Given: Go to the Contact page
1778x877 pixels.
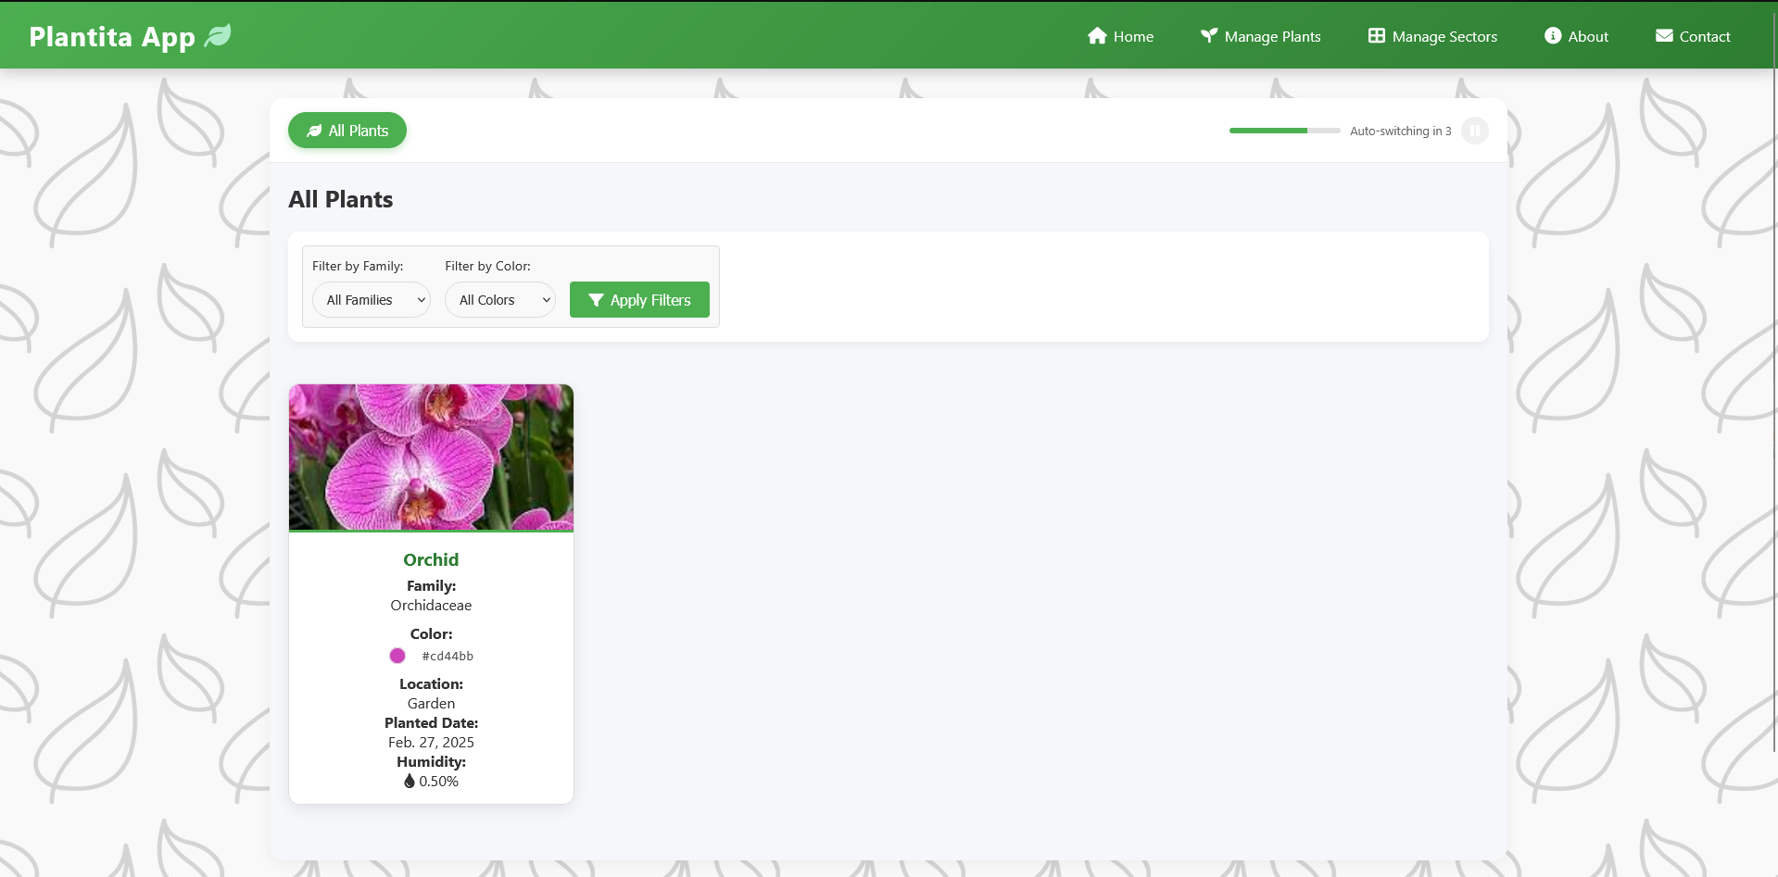Looking at the screenshot, I should tap(1704, 36).
